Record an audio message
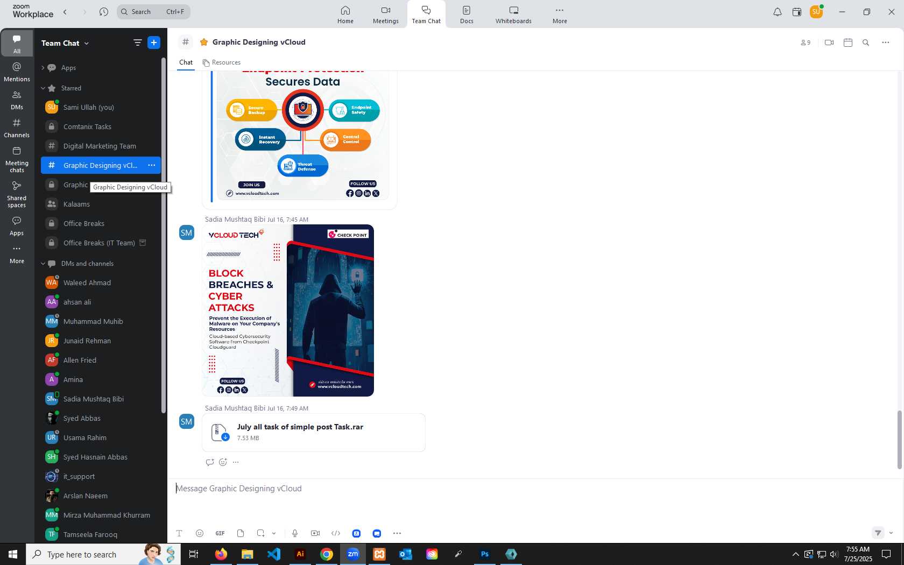The width and height of the screenshot is (904, 565). (x=295, y=533)
